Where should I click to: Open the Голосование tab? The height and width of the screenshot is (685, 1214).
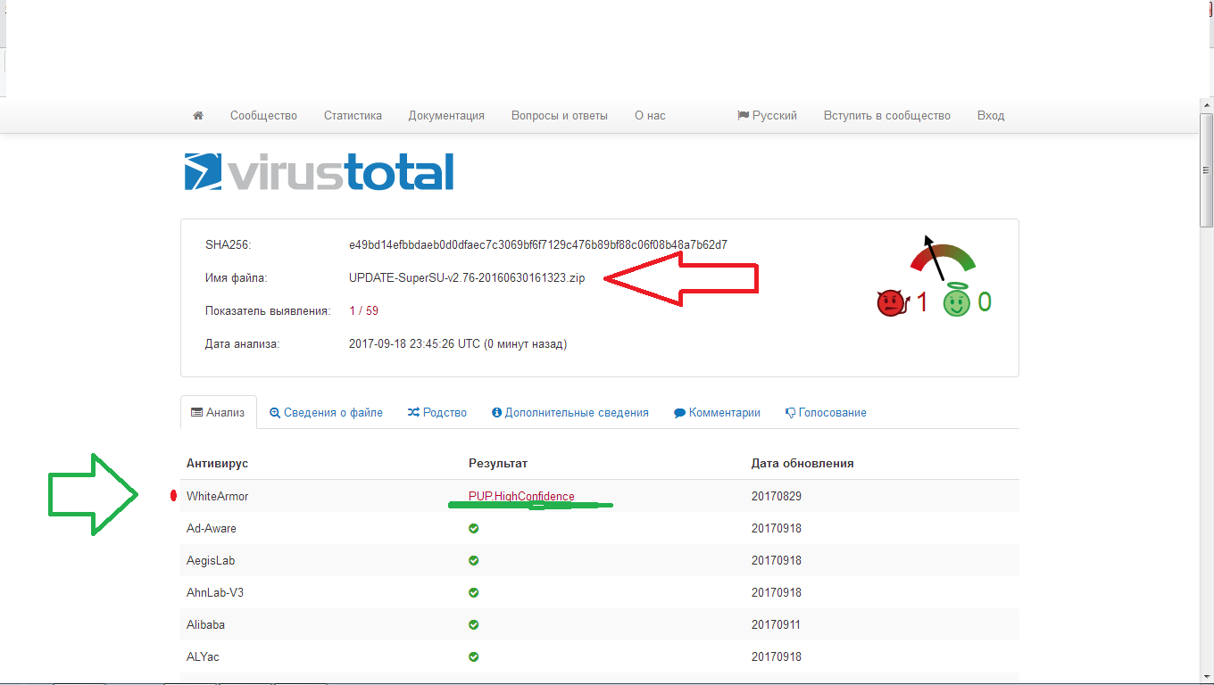click(x=826, y=413)
